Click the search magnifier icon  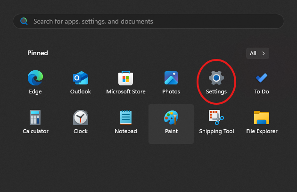24,21
